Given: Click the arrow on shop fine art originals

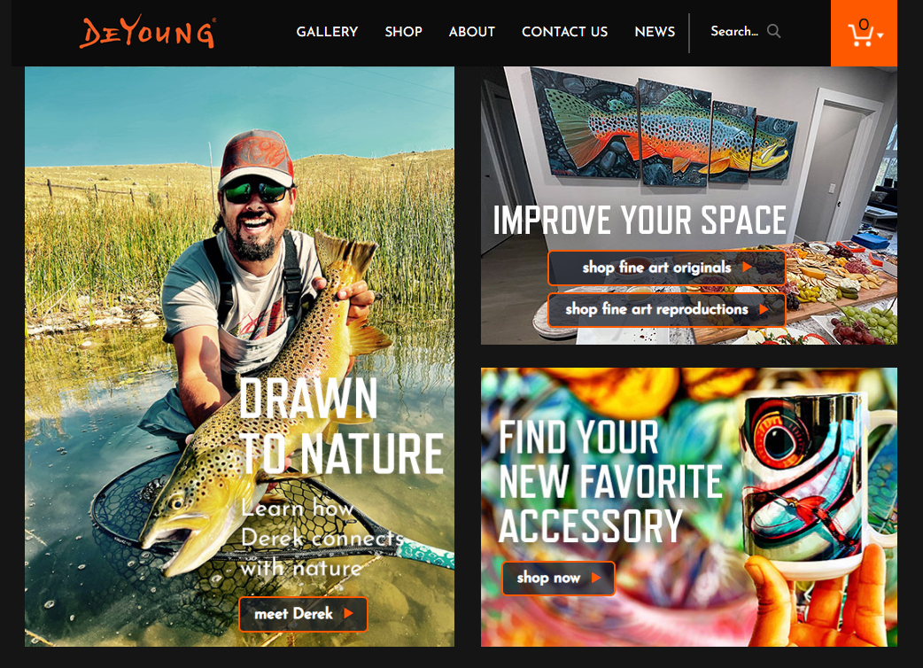Looking at the screenshot, I should tap(747, 268).
